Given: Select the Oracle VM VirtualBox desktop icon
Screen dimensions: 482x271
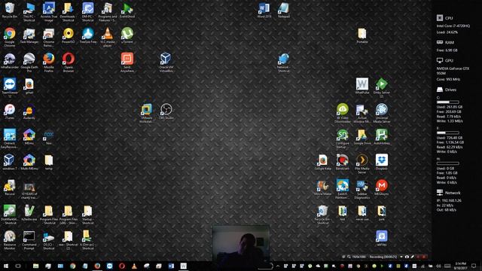Looking at the screenshot, I should (166, 62).
